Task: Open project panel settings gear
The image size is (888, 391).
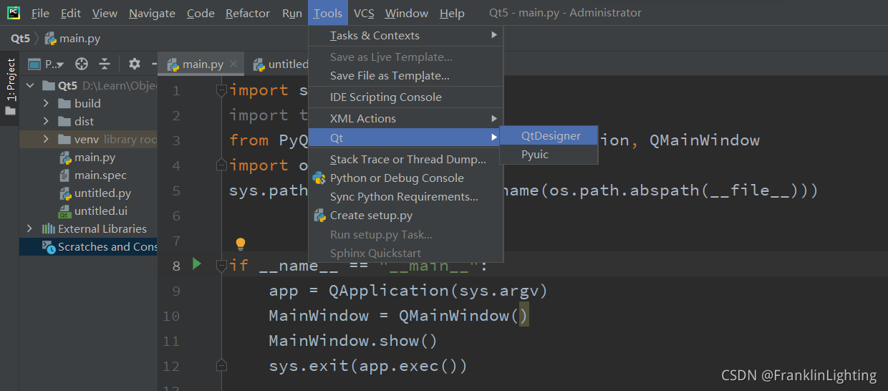Action: (x=134, y=64)
